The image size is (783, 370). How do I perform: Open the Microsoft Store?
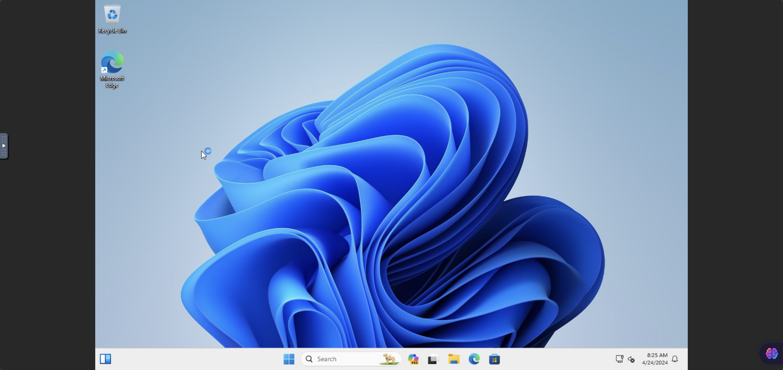tap(495, 359)
